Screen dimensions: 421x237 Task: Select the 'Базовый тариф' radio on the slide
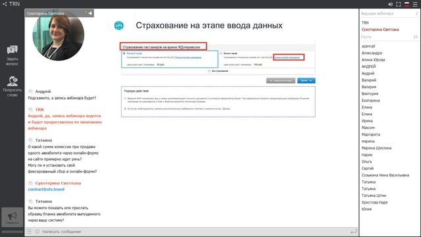tap(124, 53)
